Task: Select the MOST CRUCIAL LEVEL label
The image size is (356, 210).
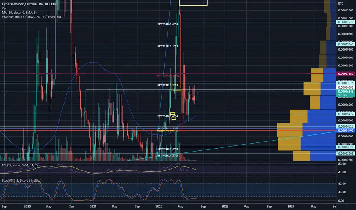Action: pos(168,76)
